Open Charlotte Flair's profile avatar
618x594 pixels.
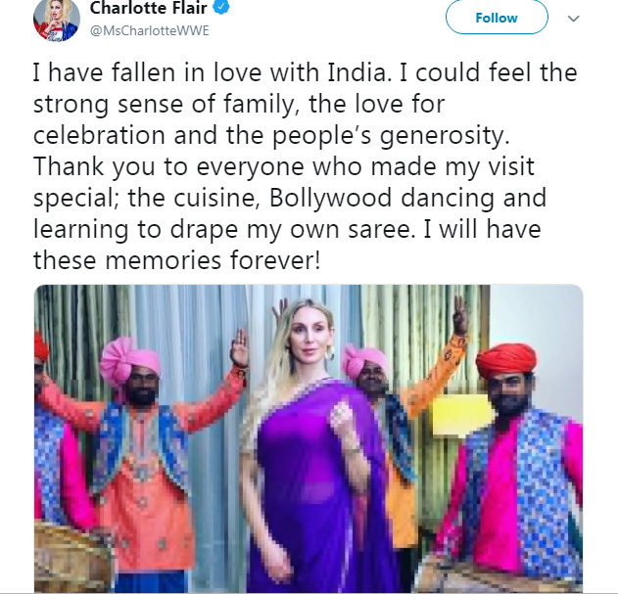[x=57, y=19]
